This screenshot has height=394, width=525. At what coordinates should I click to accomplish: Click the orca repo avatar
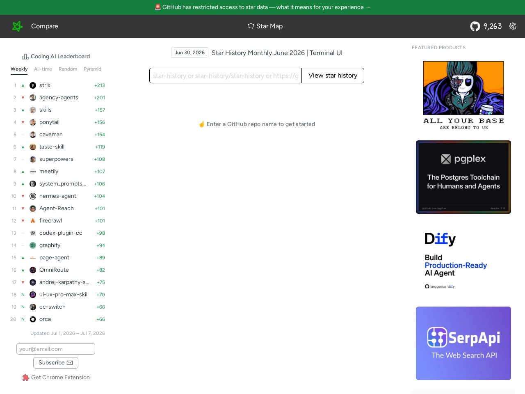pyautogui.click(x=33, y=319)
